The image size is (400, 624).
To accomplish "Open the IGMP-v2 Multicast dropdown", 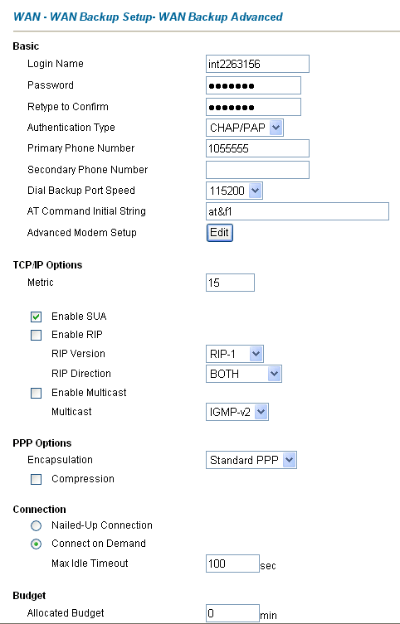I will pos(237,412).
